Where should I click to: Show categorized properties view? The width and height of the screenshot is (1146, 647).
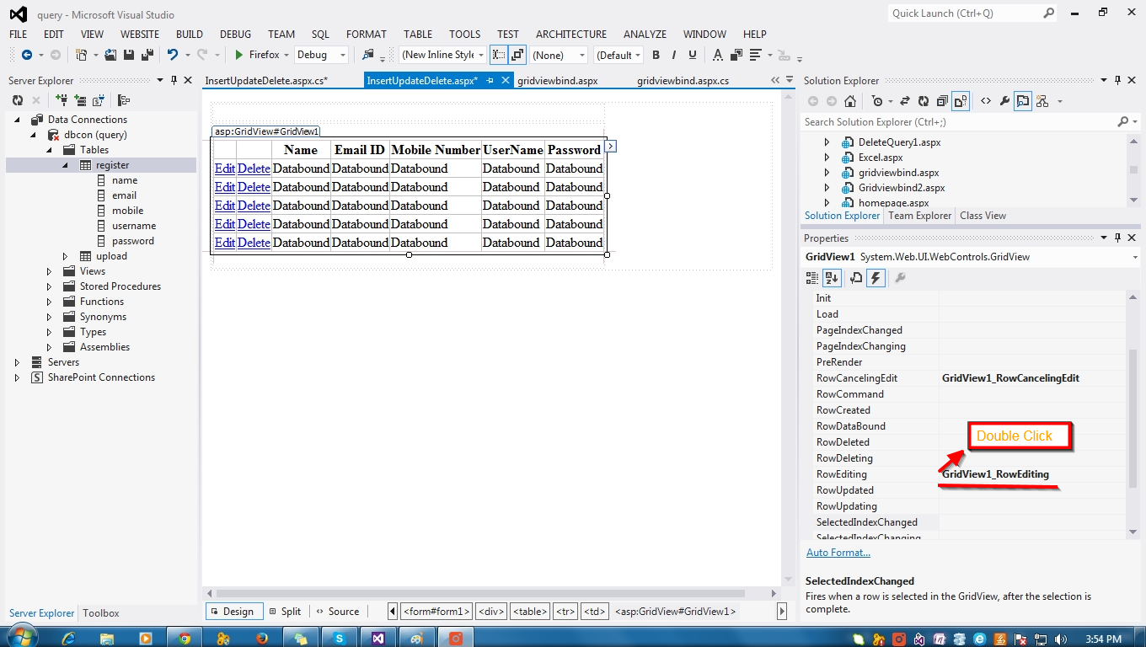click(x=811, y=277)
